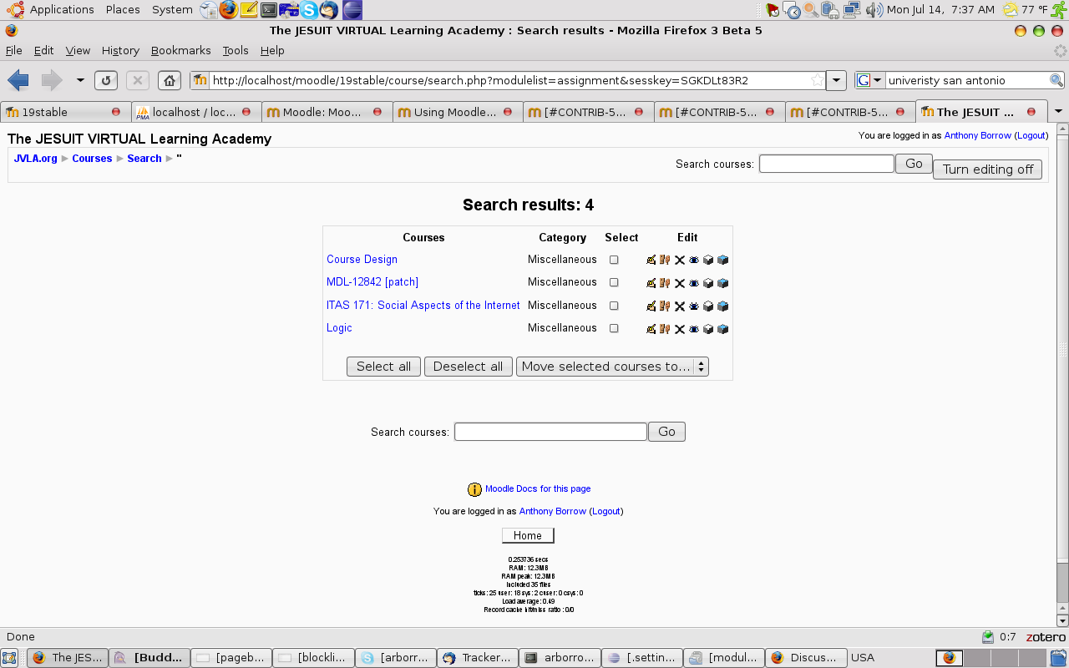Open 'Move selected courses to...' dropdown
Image resolution: width=1069 pixels, height=668 pixels.
[612, 367]
